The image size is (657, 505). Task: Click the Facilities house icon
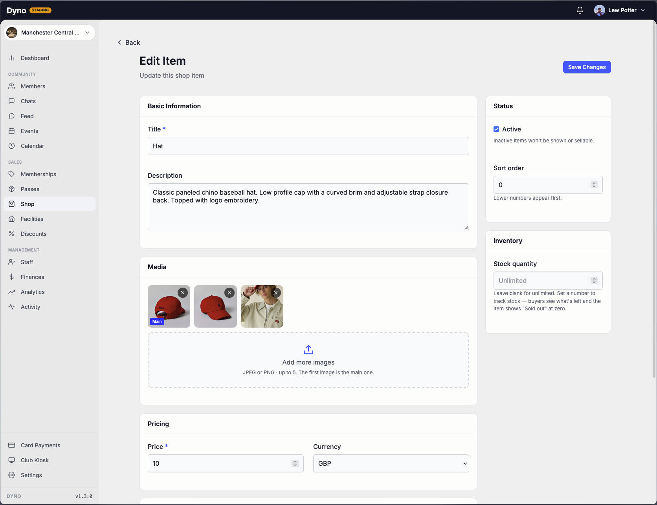coord(12,219)
